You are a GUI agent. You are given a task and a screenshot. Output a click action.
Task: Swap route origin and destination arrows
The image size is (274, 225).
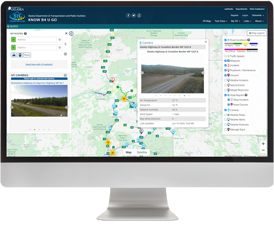(65, 44)
